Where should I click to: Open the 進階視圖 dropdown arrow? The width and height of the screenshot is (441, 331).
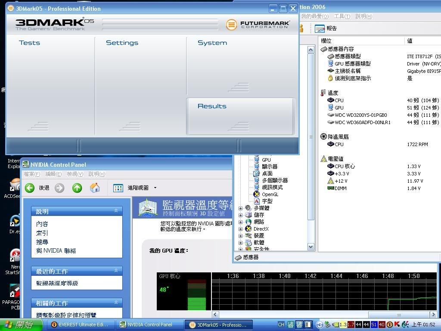pyautogui.click(x=155, y=188)
